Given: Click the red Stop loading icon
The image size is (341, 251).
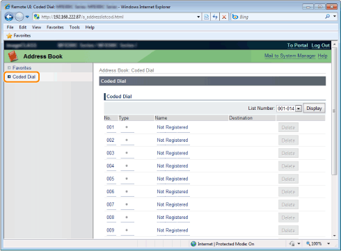Looking at the screenshot, I should coord(224,17).
